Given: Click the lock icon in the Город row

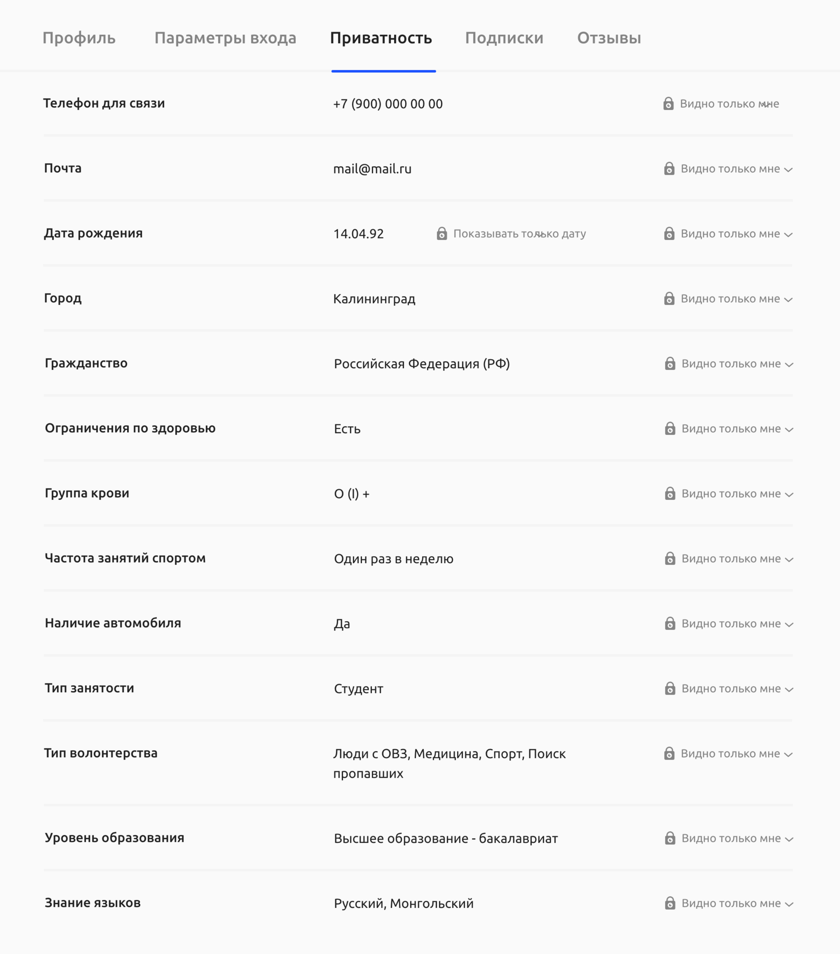Looking at the screenshot, I should click(669, 299).
